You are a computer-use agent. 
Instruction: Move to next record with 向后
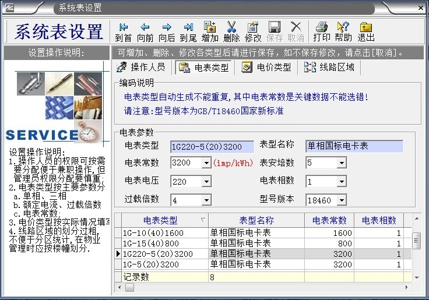pos(167,32)
